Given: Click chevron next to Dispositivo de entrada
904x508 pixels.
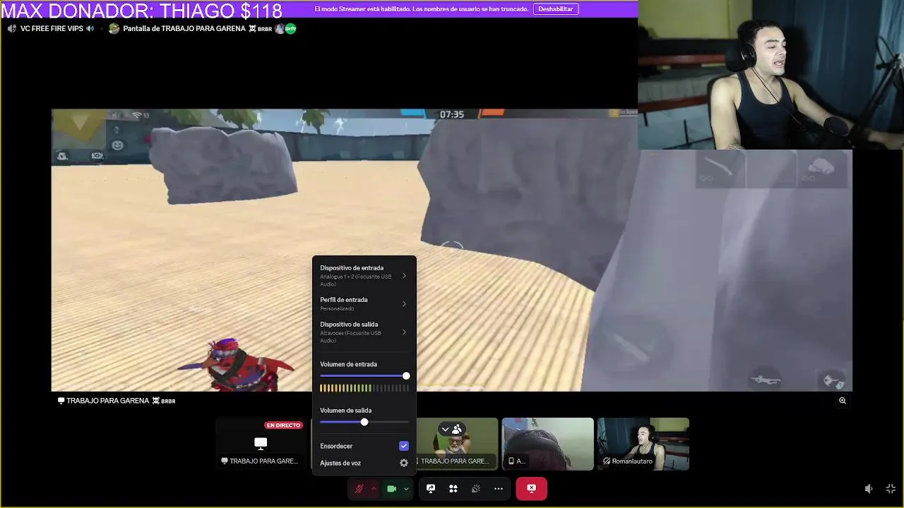Looking at the screenshot, I should click(x=404, y=276).
